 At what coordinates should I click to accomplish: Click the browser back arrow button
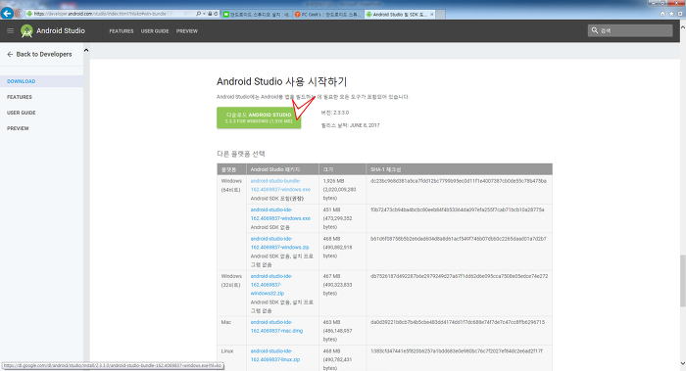click(x=7, y=13)
